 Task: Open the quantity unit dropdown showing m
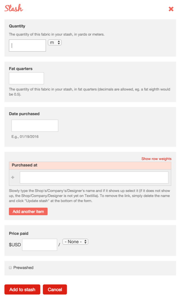tap(55, 43)
